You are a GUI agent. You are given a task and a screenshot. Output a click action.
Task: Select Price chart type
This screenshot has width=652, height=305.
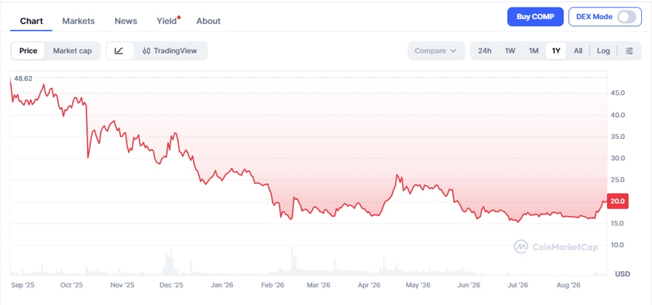[29, 51]
